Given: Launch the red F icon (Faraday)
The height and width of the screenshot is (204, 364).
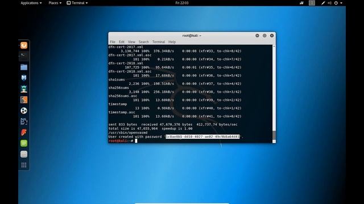Looking at the screenshot, I should tap(24, 132).
